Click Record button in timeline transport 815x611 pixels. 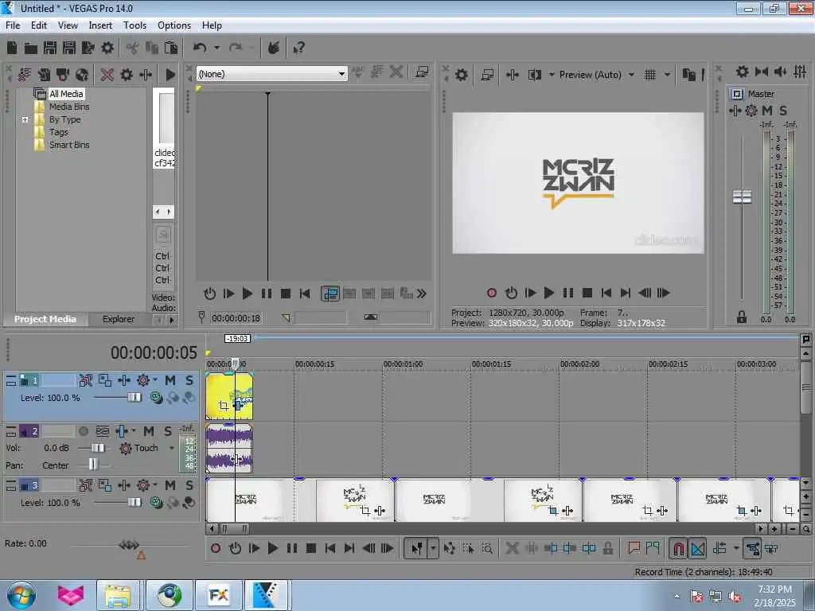point(216,548)
